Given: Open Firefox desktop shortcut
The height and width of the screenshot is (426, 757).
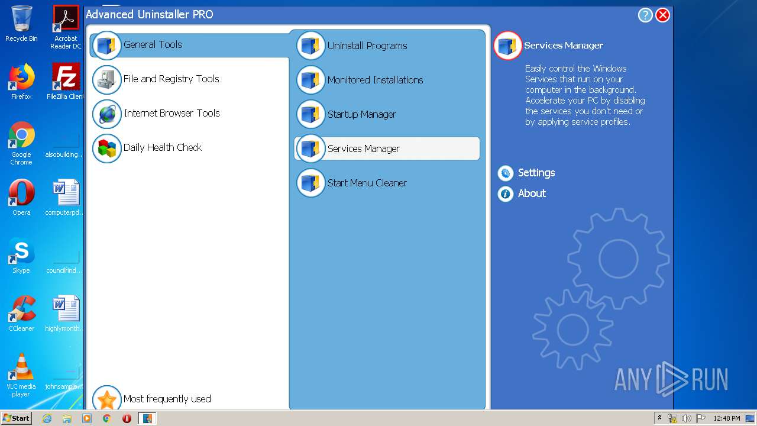Looking at the screenshot, I should (21, 82).
